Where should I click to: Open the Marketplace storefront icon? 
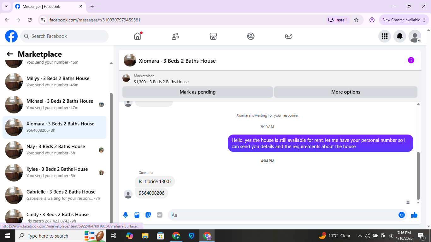[213, 36]
